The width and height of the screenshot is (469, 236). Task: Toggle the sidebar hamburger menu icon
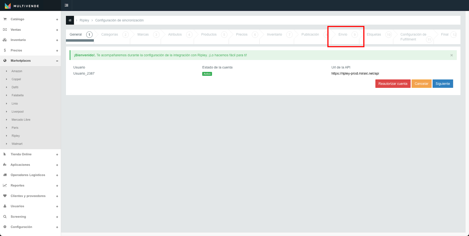click(x=67, y=5)
